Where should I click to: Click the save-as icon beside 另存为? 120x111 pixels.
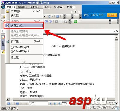pos(7,26)
